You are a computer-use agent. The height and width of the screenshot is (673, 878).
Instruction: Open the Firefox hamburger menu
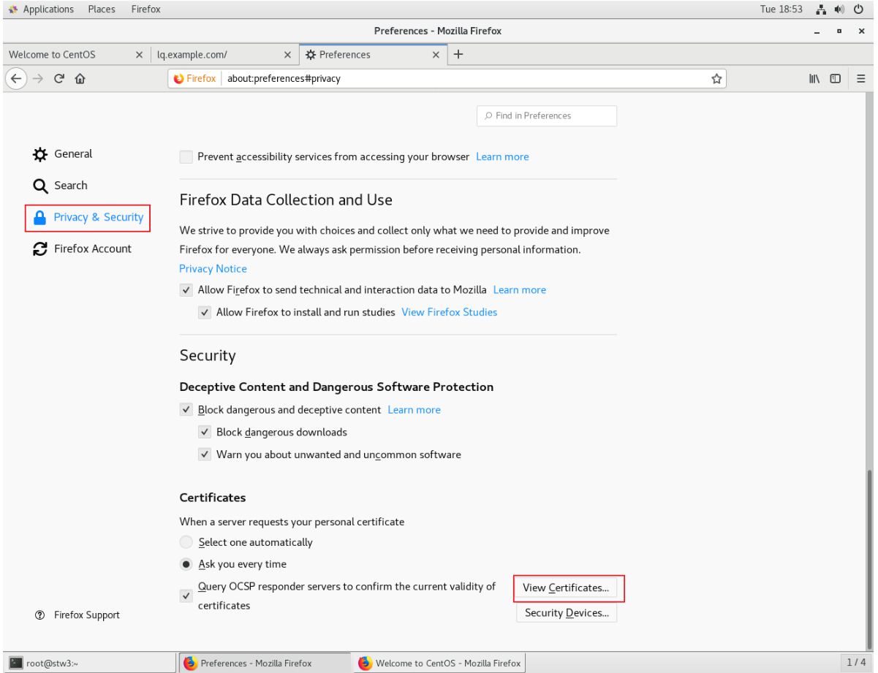(x=861, y=79)
